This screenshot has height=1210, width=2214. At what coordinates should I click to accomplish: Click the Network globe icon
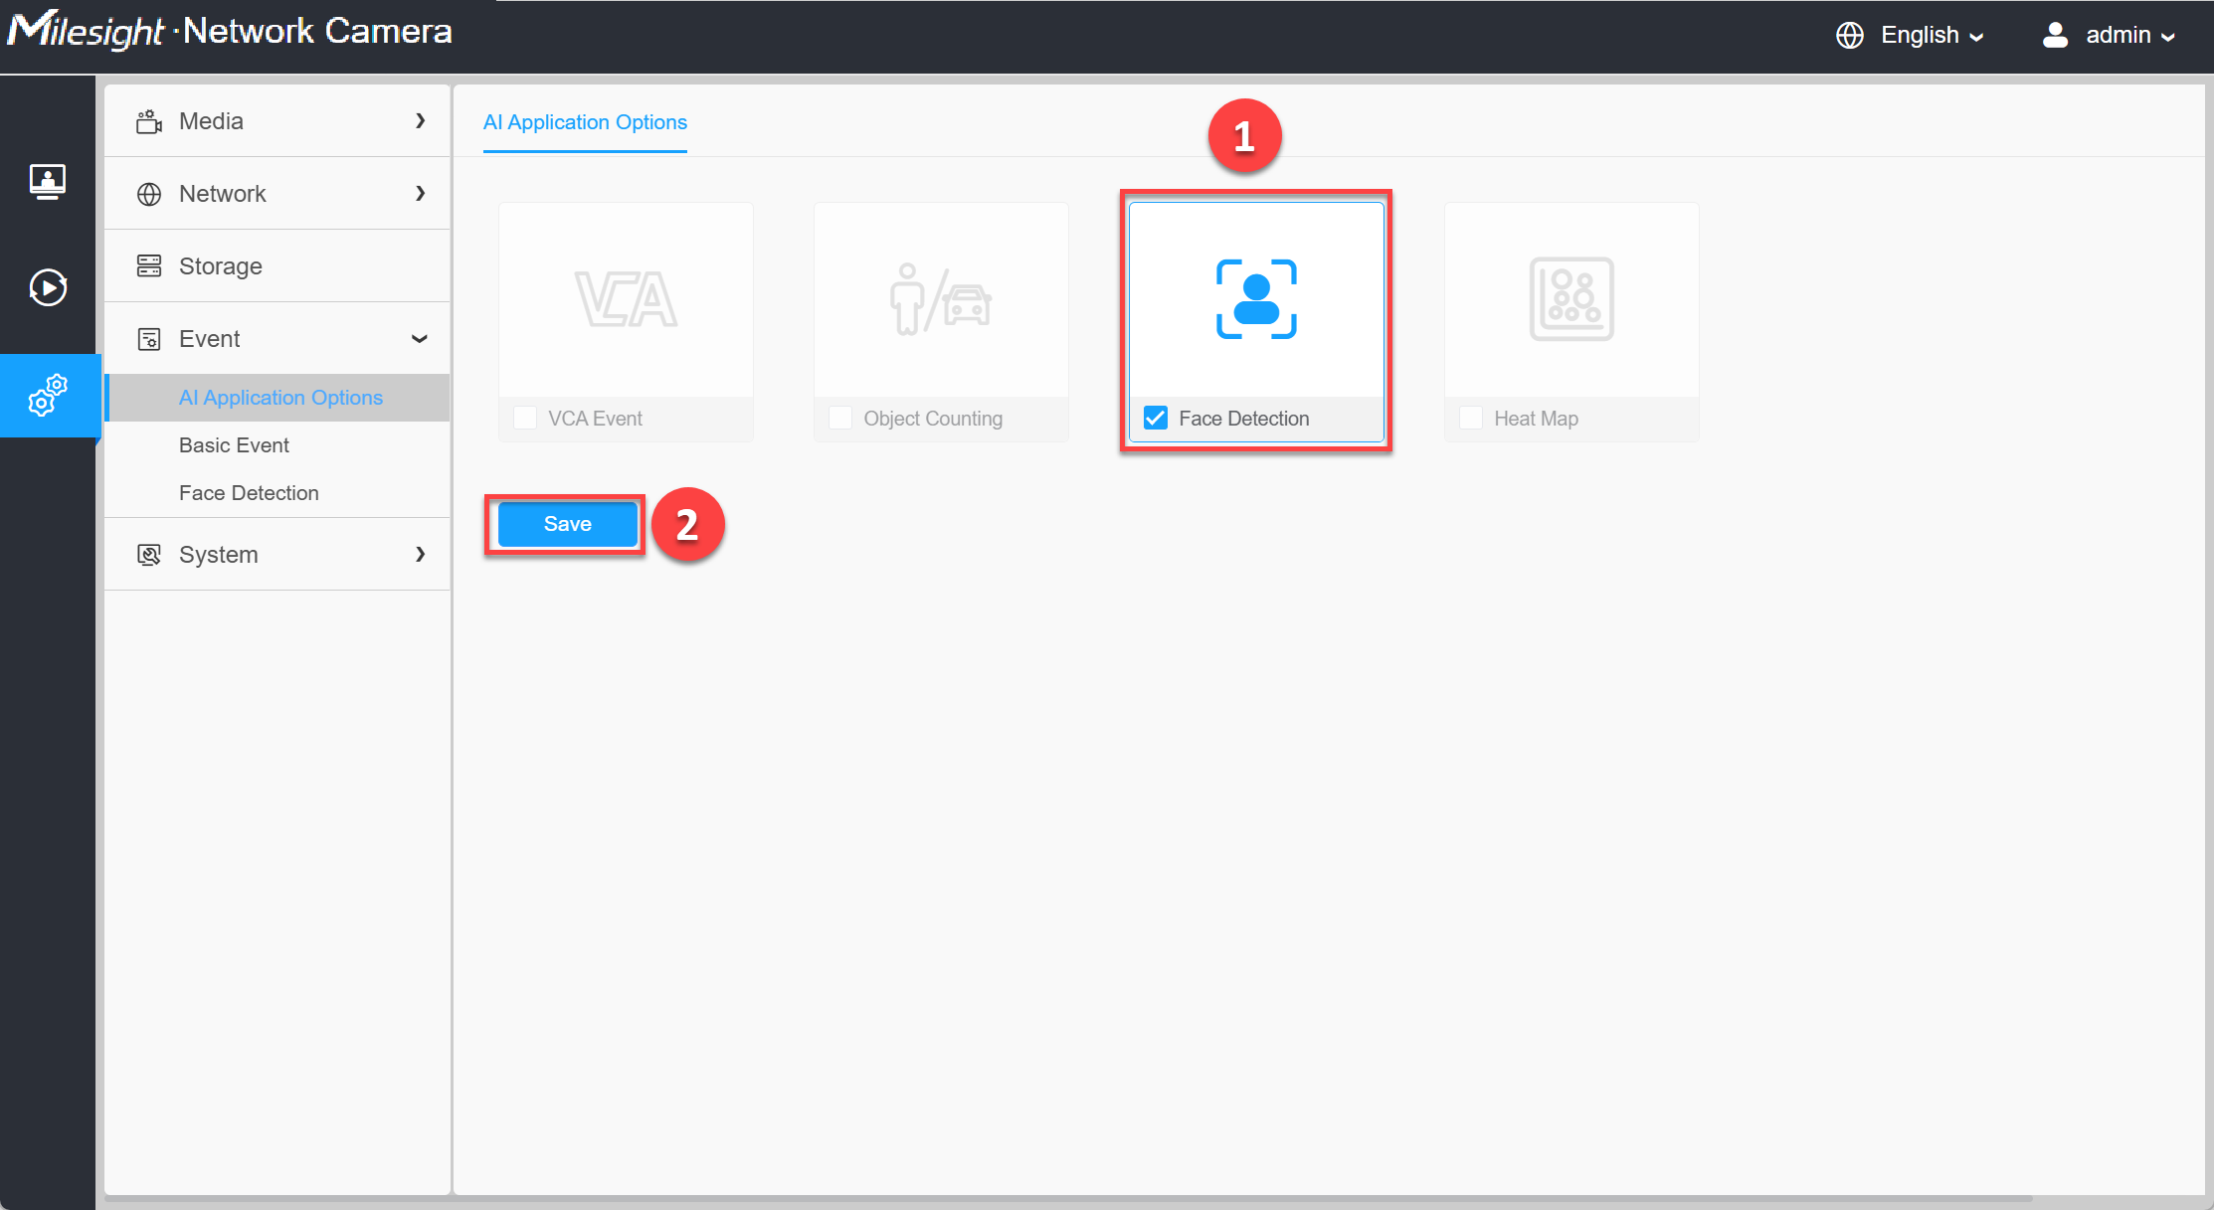point(149,194)
